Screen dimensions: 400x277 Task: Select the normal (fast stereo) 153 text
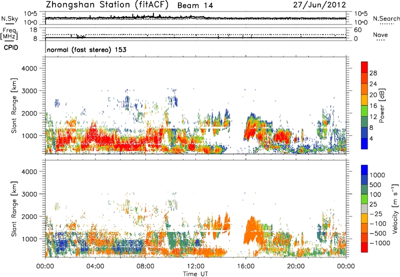86,49
